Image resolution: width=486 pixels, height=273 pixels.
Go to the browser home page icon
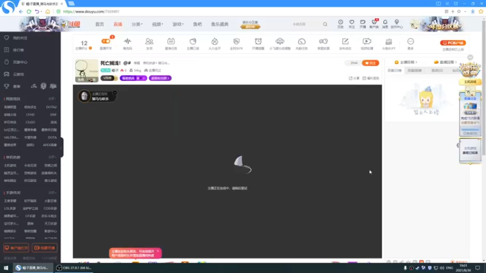(48, 12)
